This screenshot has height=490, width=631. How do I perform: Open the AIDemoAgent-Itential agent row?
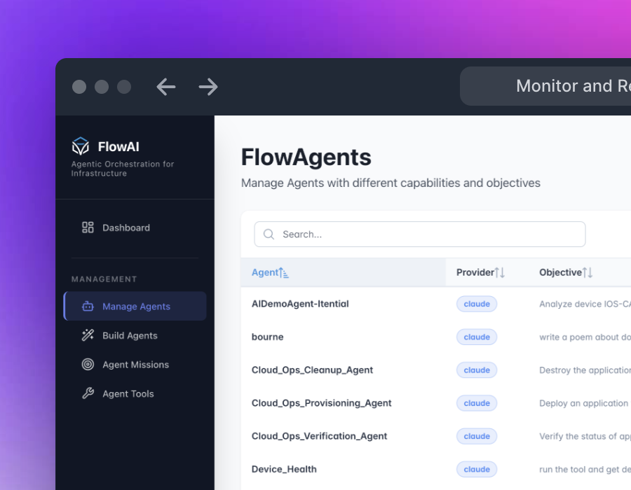coord(300,304)
